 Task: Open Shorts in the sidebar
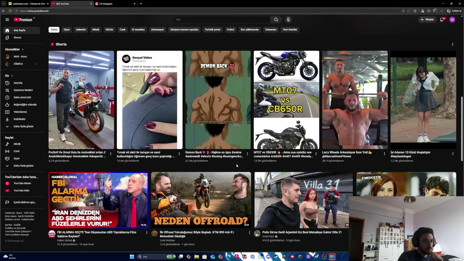click(x=22, y=38)
